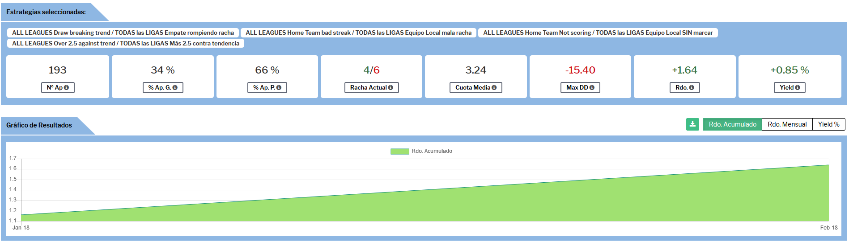The width and height of the screenshot is (849, 242).
Task: Select ALL LEAGUES Home Team bad streak tag
Action: (x=358, y=33)
